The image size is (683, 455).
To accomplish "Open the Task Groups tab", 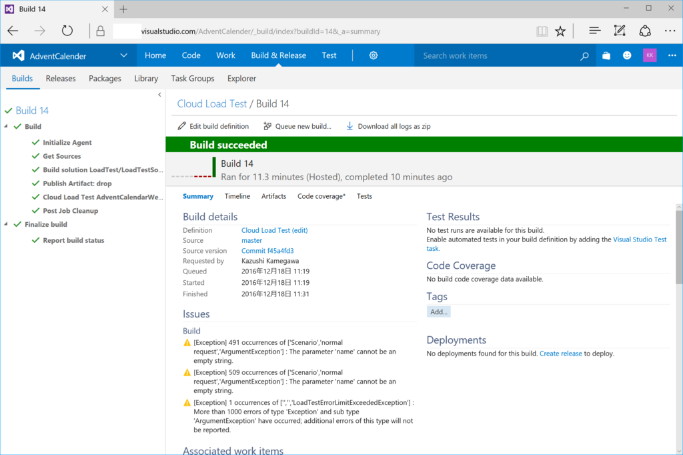I will pyautogui.click(x=193, y=79).
